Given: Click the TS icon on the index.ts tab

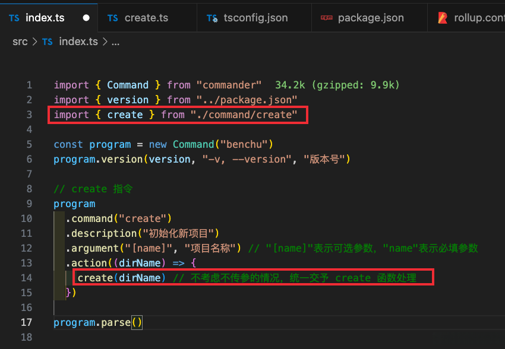Looking at the screenshot, I should [14, 18].
